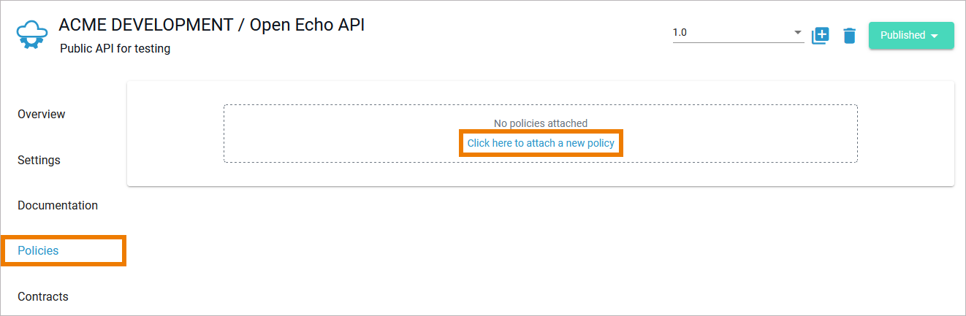This screenshot has height=316, width=966.
Task: Click the cloud gear API icon
Action: pyautogui.click(x=32, y=35)
